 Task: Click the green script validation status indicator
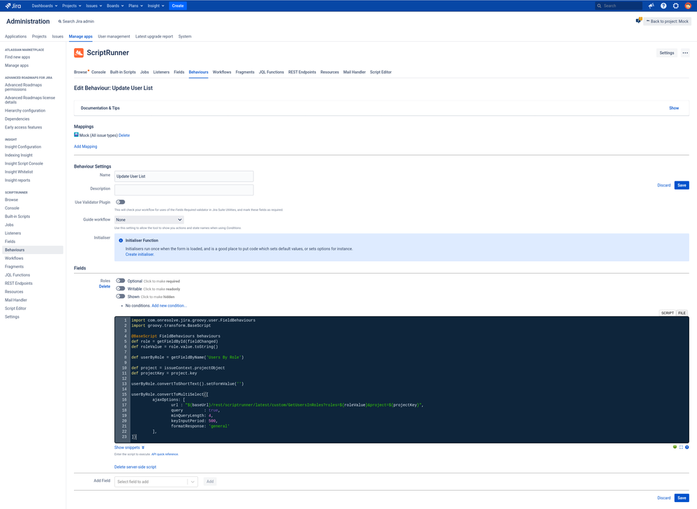point(675,447)
